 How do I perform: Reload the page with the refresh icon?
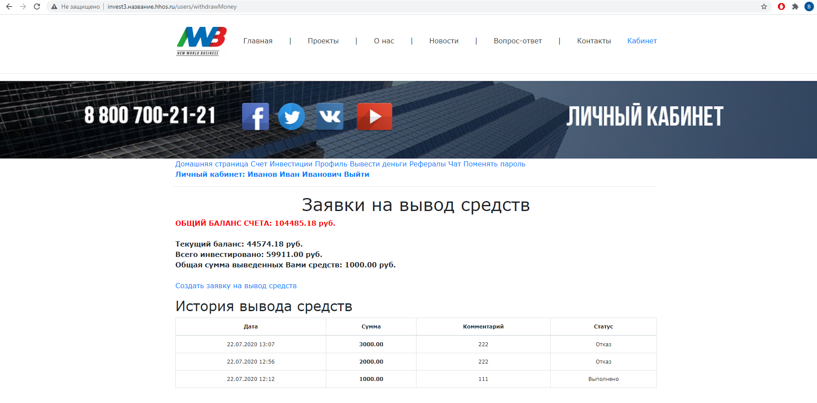tap(37, 6)
